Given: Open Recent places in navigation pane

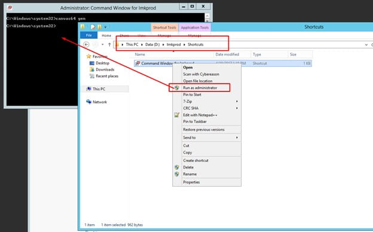Looking at the screenshot, I should click(x=107, y=76).
